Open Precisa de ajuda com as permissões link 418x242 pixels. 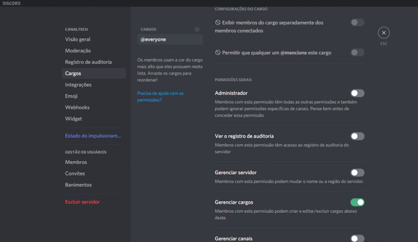(x=160, y=96)
